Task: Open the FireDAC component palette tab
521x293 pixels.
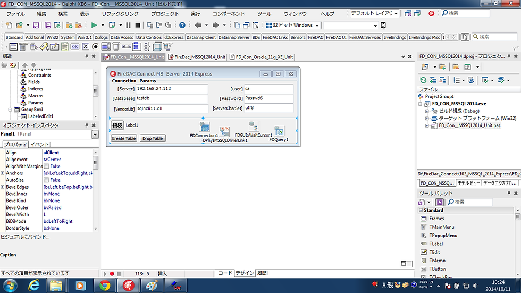Action: 315,37
